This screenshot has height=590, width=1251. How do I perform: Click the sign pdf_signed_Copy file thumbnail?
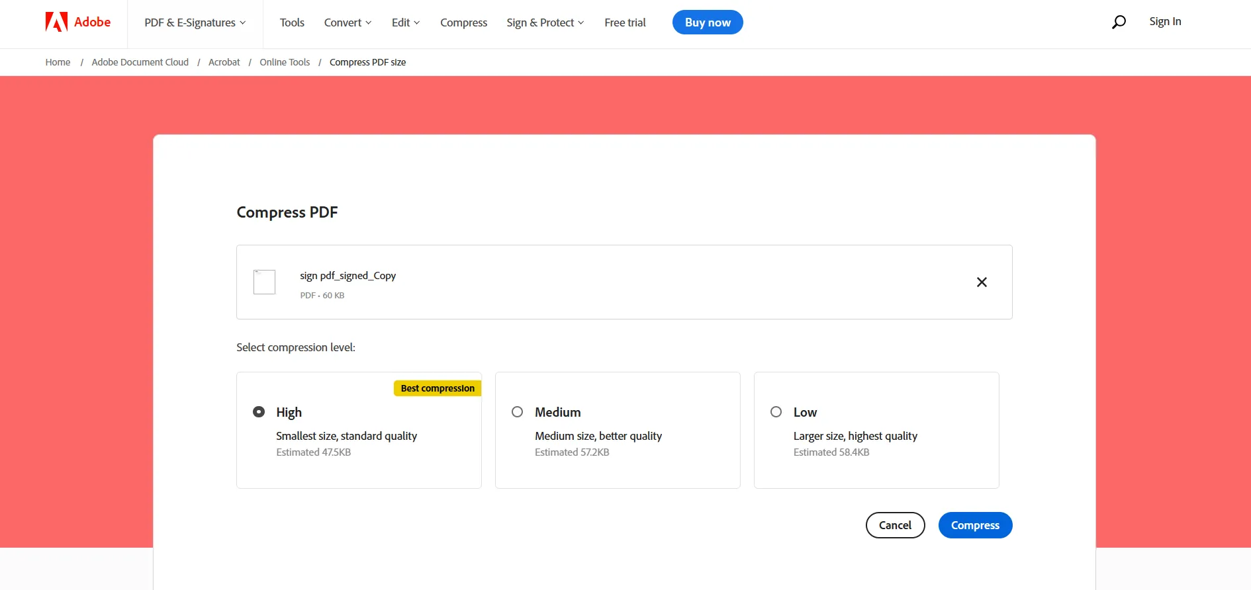click(264, 282)
